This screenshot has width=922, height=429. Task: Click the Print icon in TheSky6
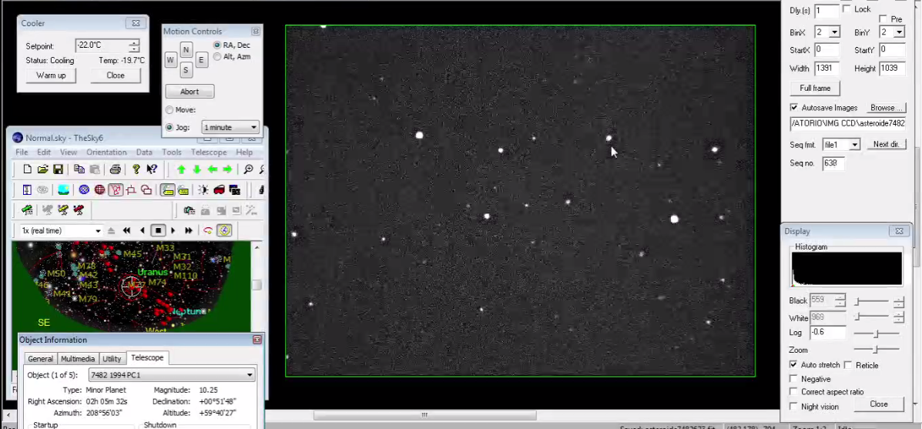115,169
